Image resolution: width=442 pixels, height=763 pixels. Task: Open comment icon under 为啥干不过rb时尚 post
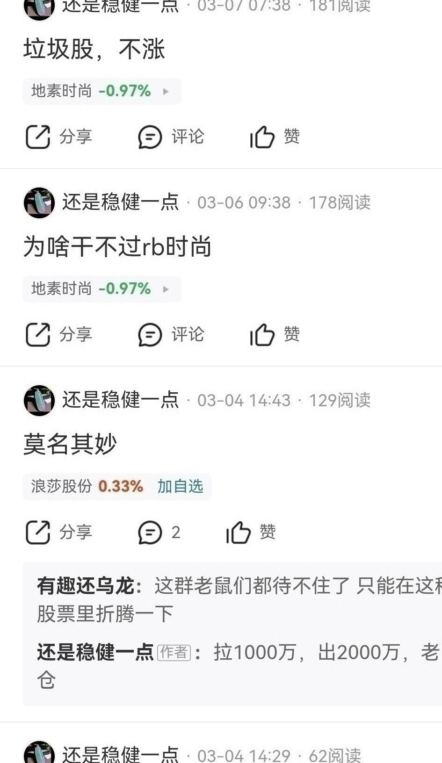pos(150,335)
